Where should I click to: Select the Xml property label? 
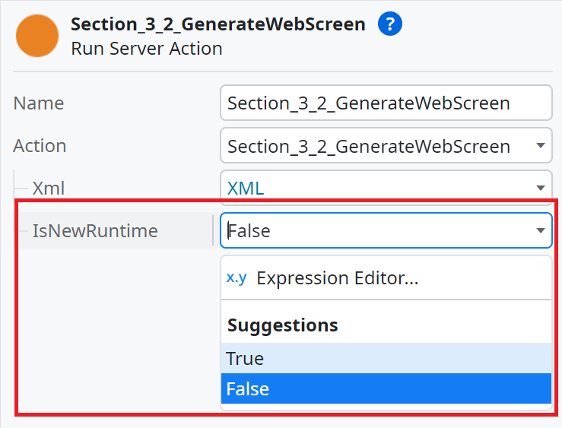[49, 189]
